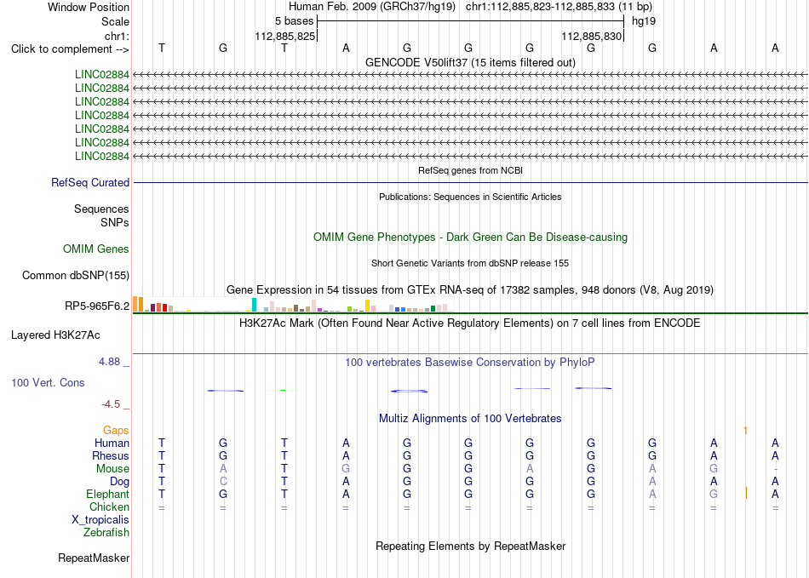The width and height of the screenshot is (809, 578).
Task: Click the 112,885,825 coordinate tick label
Action: coord(284,36)
